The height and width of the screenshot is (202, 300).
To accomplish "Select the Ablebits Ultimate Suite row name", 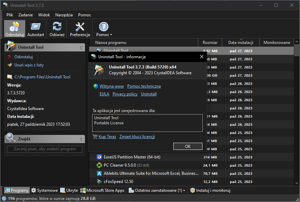I will 151,173.
